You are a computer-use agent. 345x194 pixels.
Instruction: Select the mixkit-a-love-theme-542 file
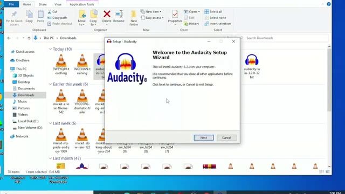coord(61,102)
